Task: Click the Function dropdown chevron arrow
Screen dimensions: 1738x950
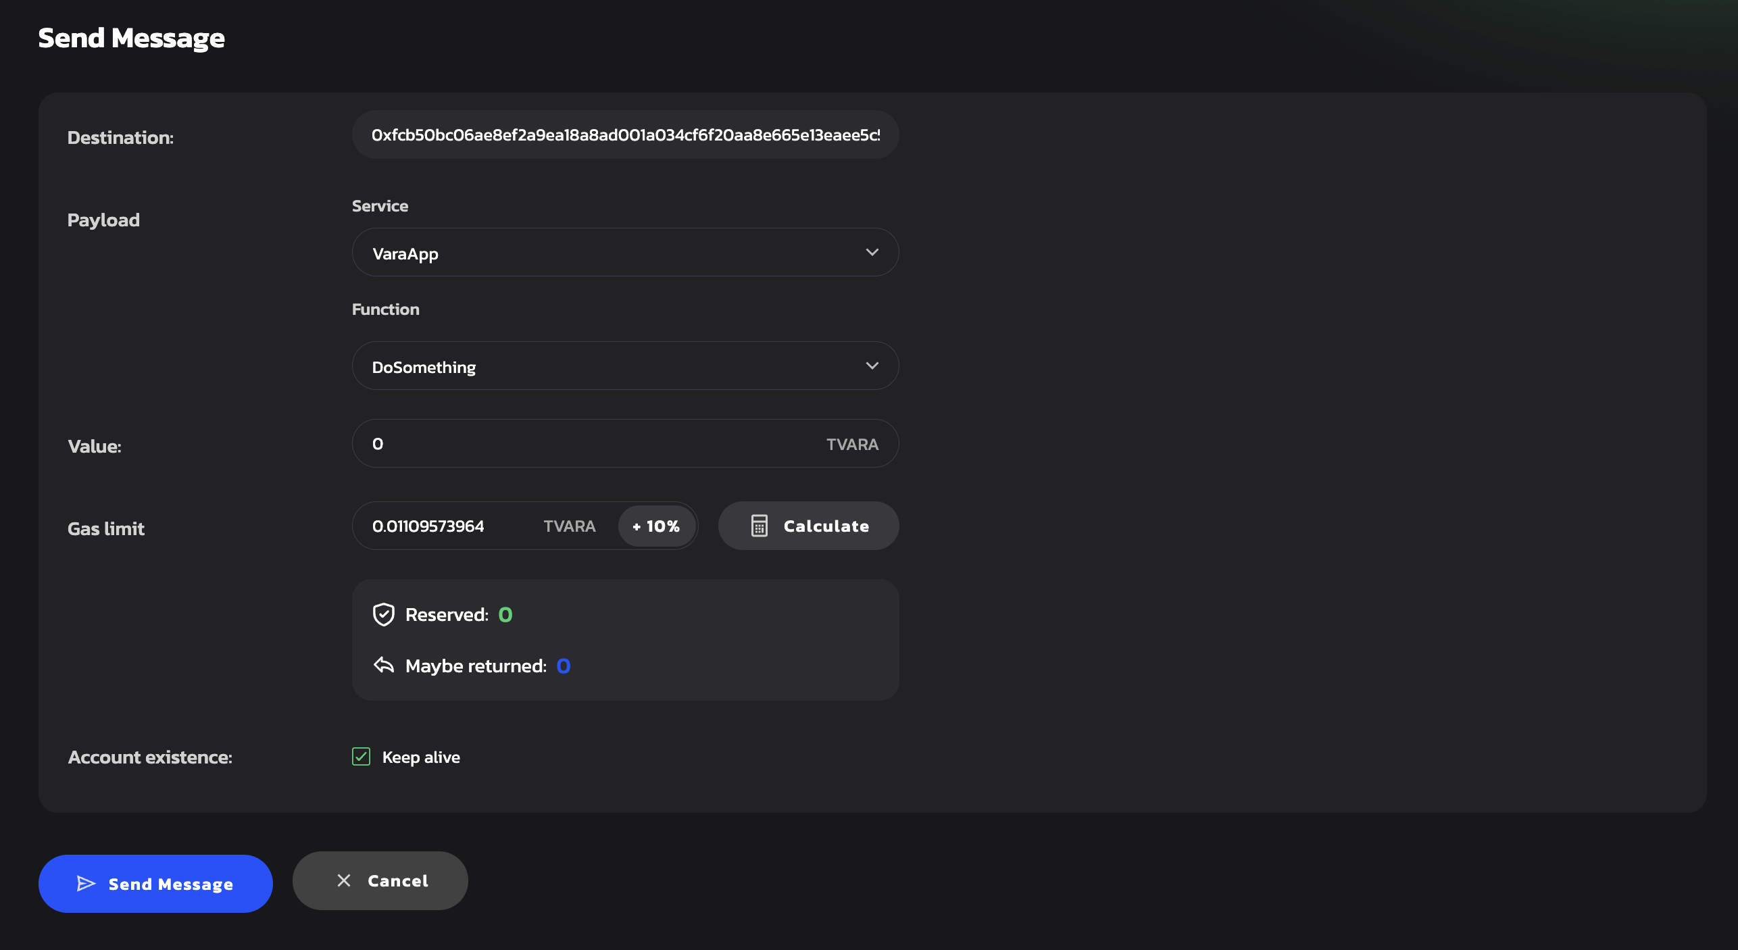Action: click(x=872, y=366)
